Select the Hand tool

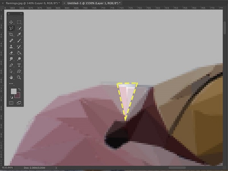tap(11, 78)
